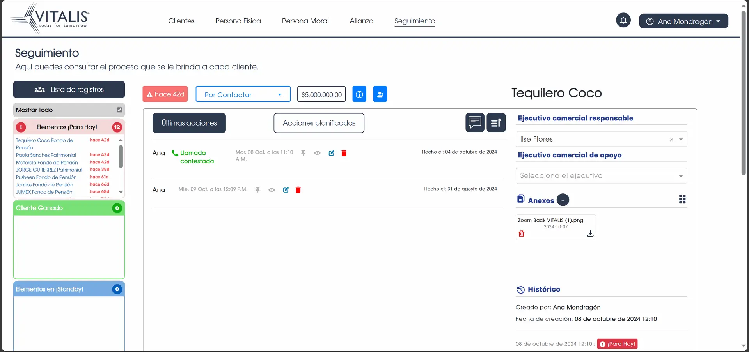Open the Ana Mondragón user menu
Image resolution: width=749 pixels, height=352 pixels.
[x=683, y=21]
